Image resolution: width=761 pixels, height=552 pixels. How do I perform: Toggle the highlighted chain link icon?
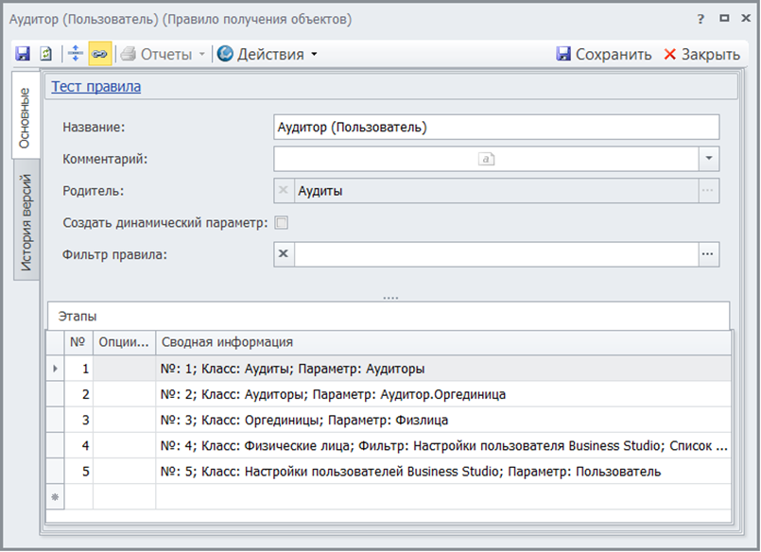99,54
